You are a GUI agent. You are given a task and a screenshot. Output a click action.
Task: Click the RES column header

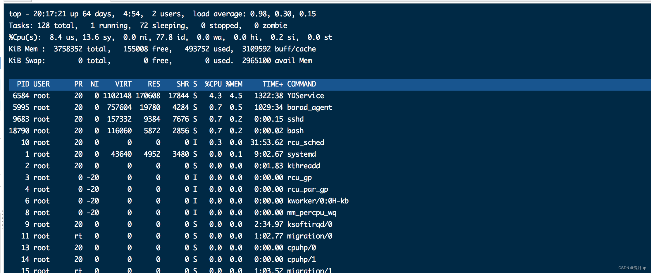[154, 84]
